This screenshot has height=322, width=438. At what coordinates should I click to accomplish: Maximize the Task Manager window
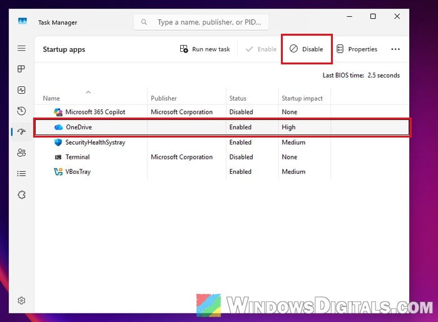click(373, 16)
